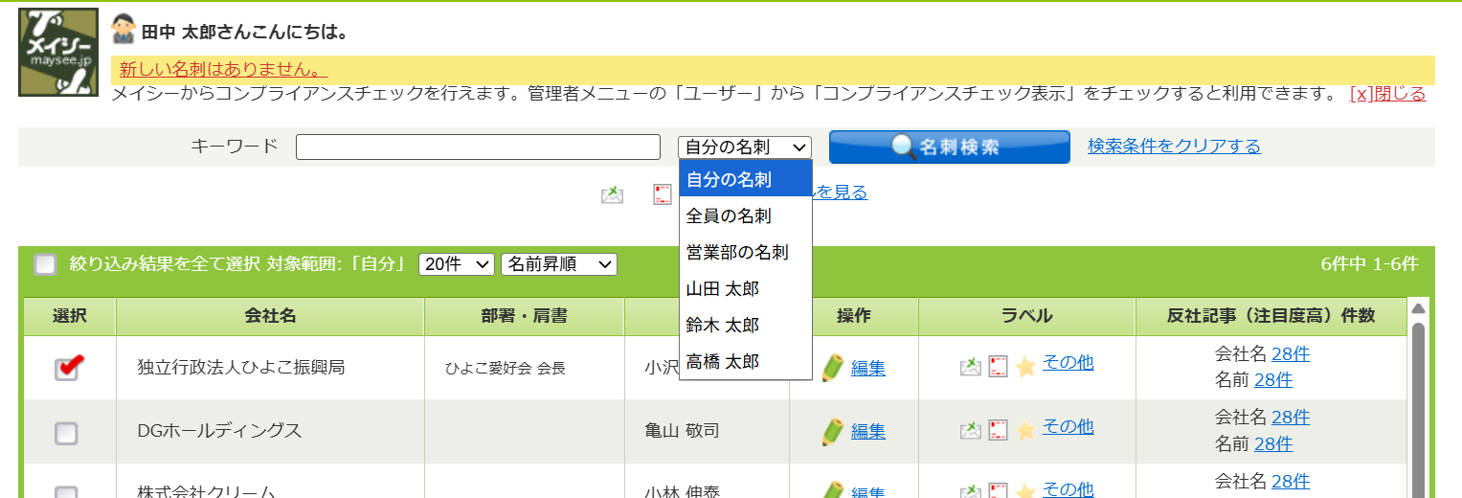Open the 20件 page-size dropdown
The height and width of the screenshot is (498, 1462).
tap(457, 264)
